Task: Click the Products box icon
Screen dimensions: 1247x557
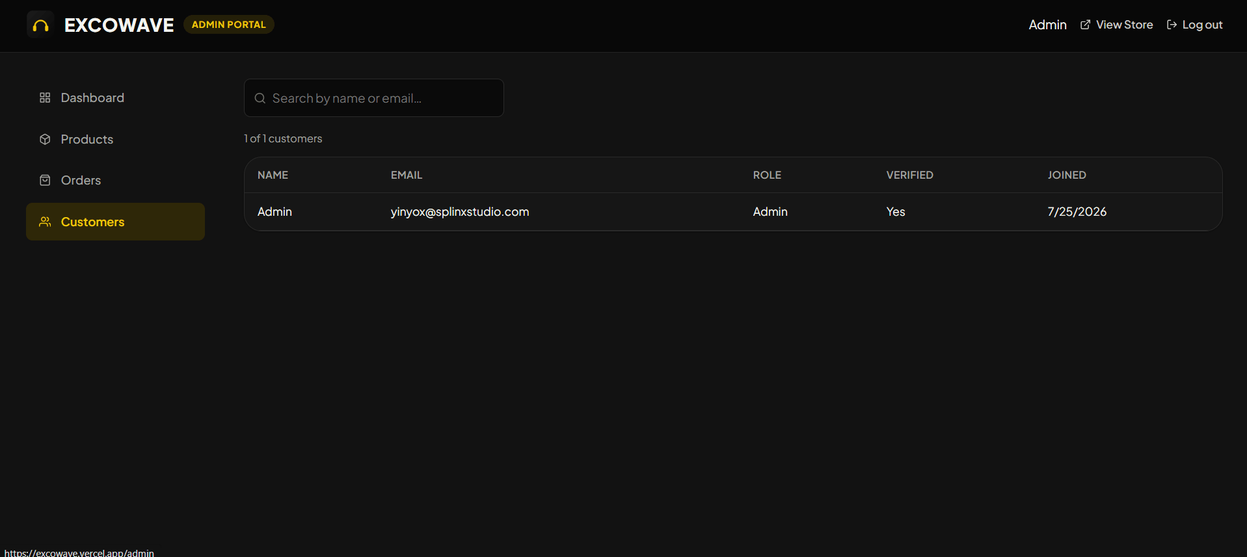Action: coord(45,139)
